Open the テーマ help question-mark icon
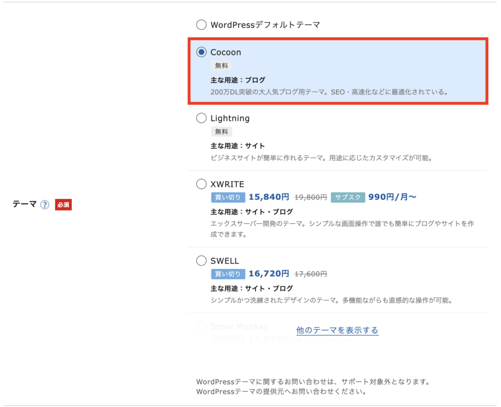 (x=45, y=204)
